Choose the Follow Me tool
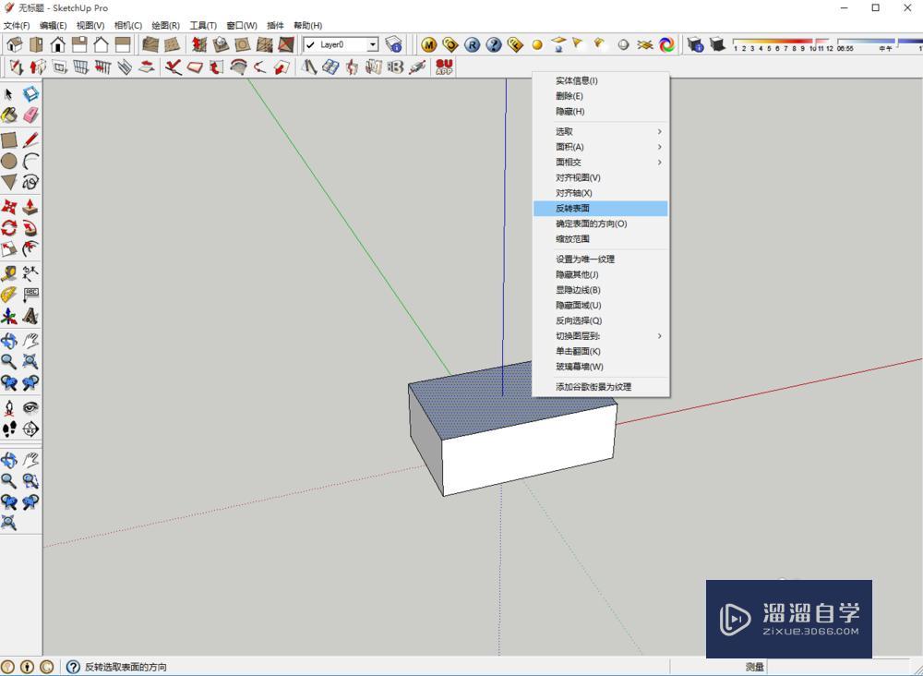The width and height of the screenshot is (923, 676). [x=30, y=228]
